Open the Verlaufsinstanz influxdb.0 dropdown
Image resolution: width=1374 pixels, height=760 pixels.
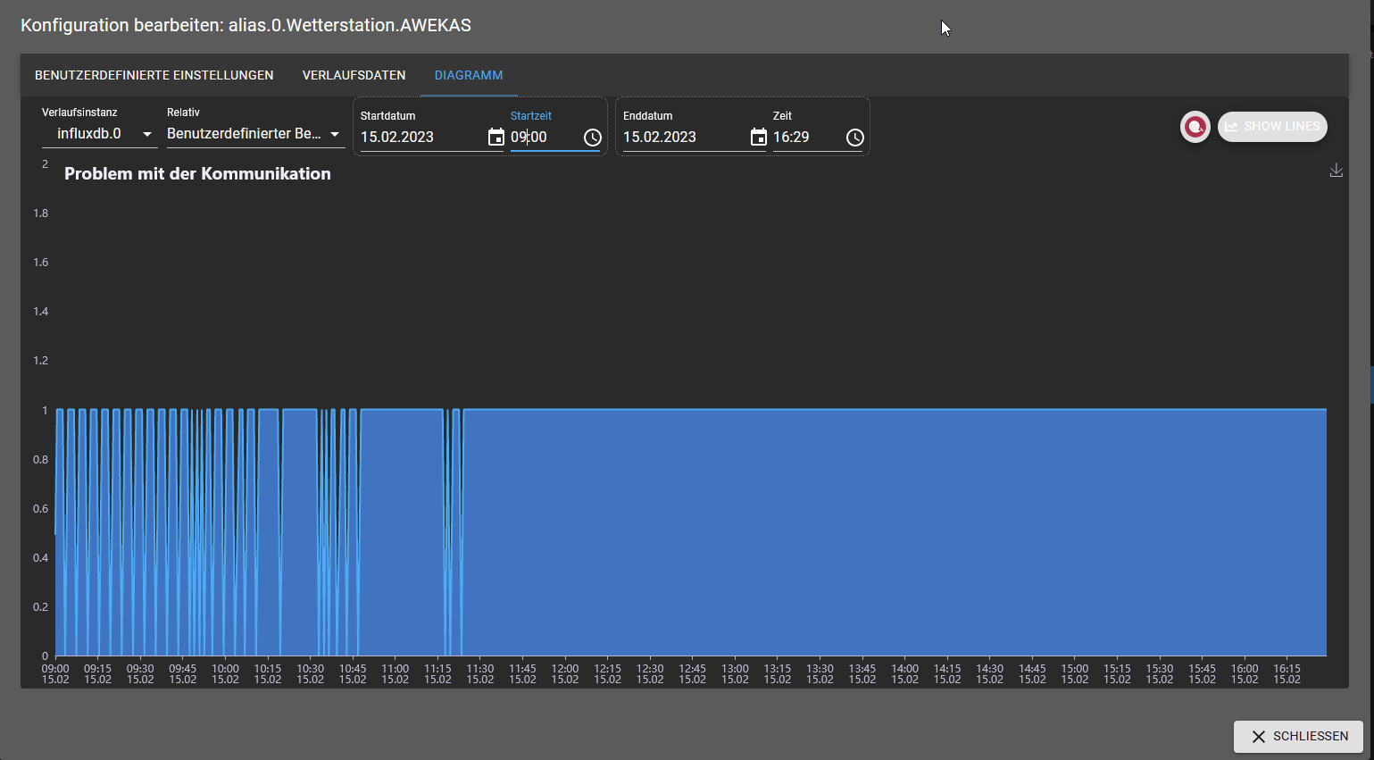click(x=100, y=134)
